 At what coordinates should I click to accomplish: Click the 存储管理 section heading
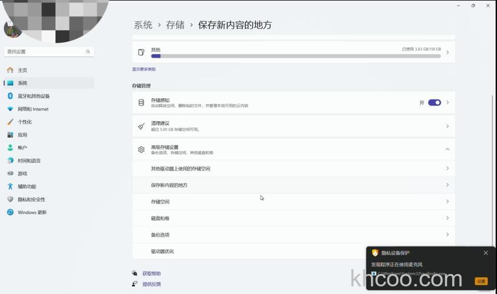(141, 86)
